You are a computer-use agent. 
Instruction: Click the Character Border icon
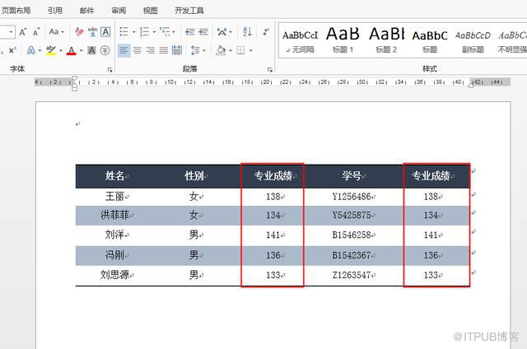click(x=105, y=32)
